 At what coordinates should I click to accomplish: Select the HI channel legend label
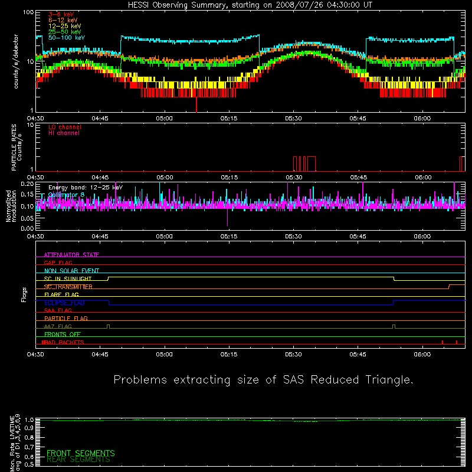click(x=64, y=133)
